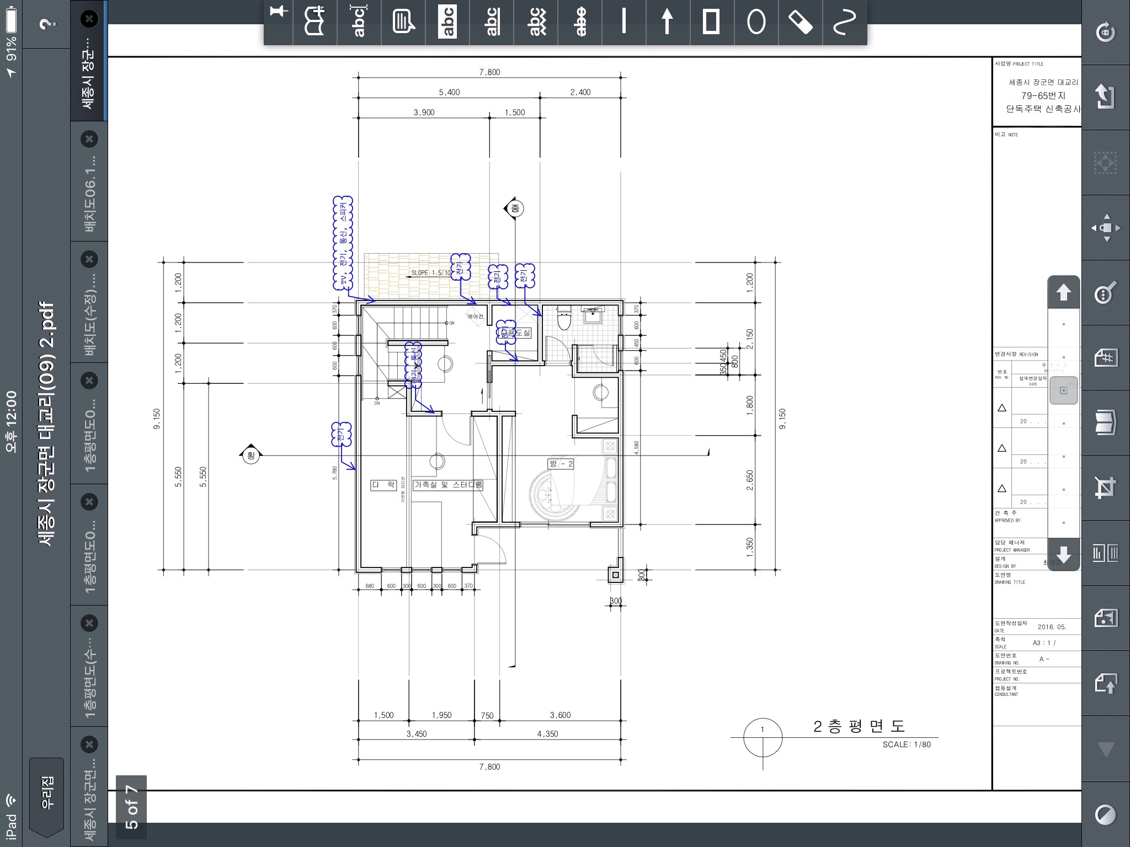The height and width of the screenshot is (847, 1130).
Task: Close the 1층평면도(수... tab
Action: pos(89,623)
